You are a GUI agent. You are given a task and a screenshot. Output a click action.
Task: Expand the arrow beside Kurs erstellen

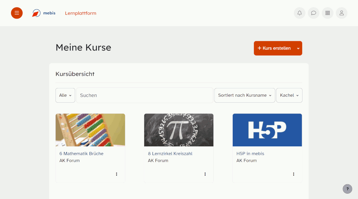click(x=298, y=48)
